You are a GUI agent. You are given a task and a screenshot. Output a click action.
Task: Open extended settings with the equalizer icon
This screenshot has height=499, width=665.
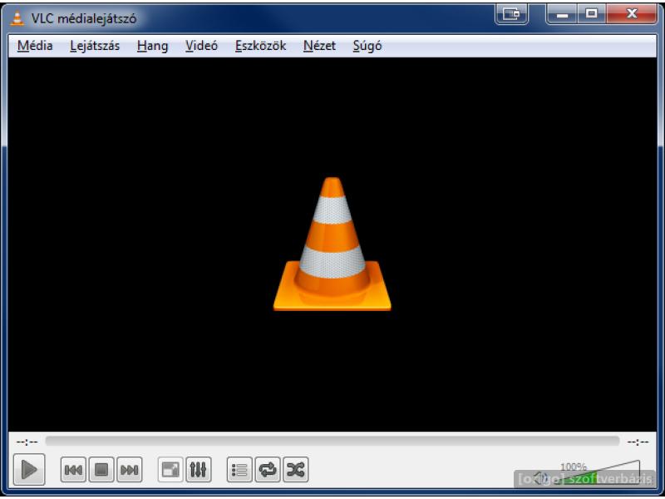point(199,470)
